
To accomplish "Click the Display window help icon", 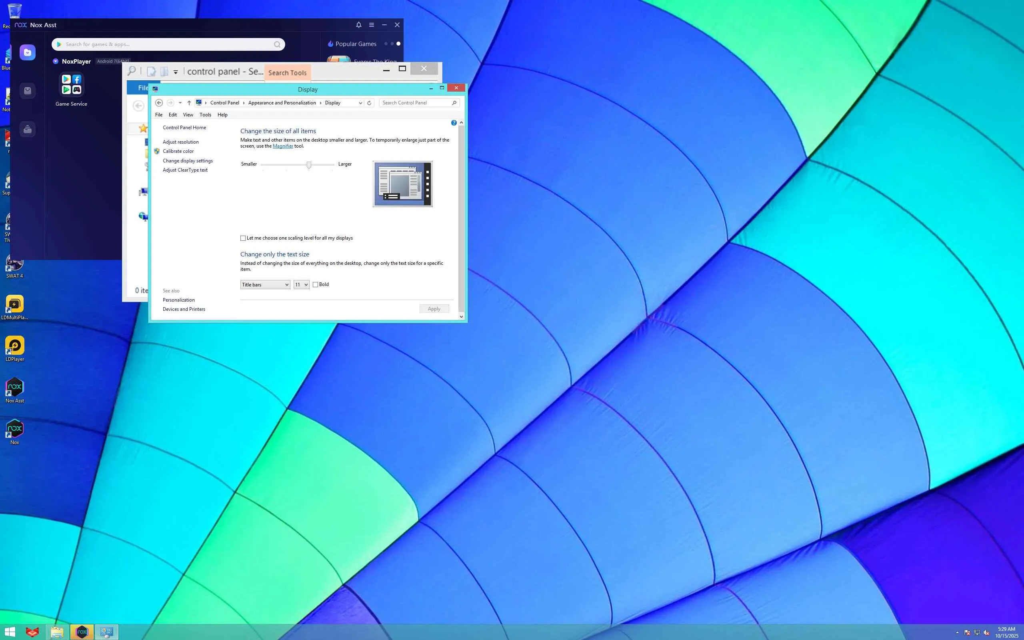I will click(454, 123).
